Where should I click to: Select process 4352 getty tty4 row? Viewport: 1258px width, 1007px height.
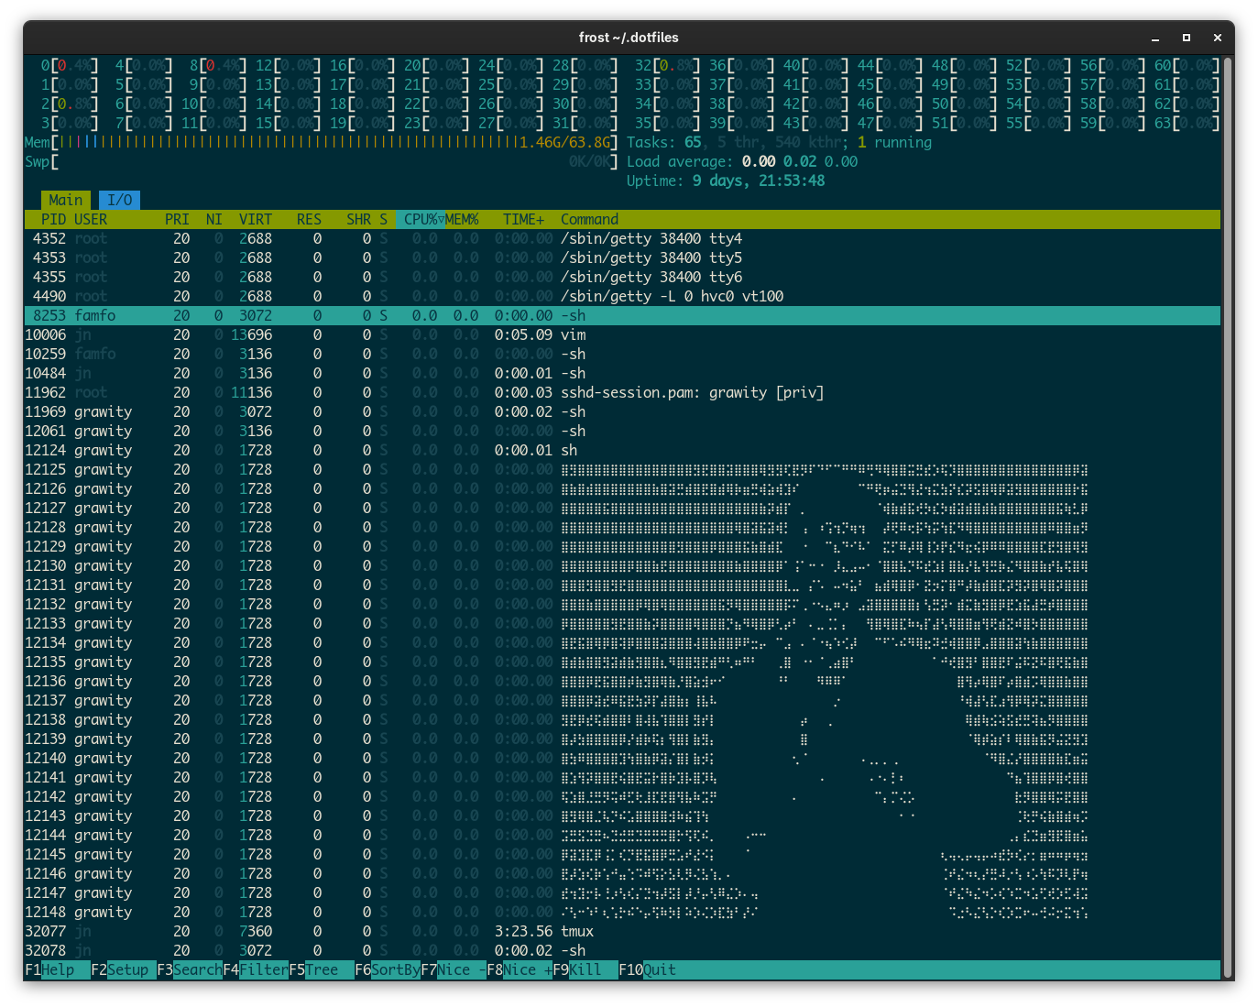622,239
